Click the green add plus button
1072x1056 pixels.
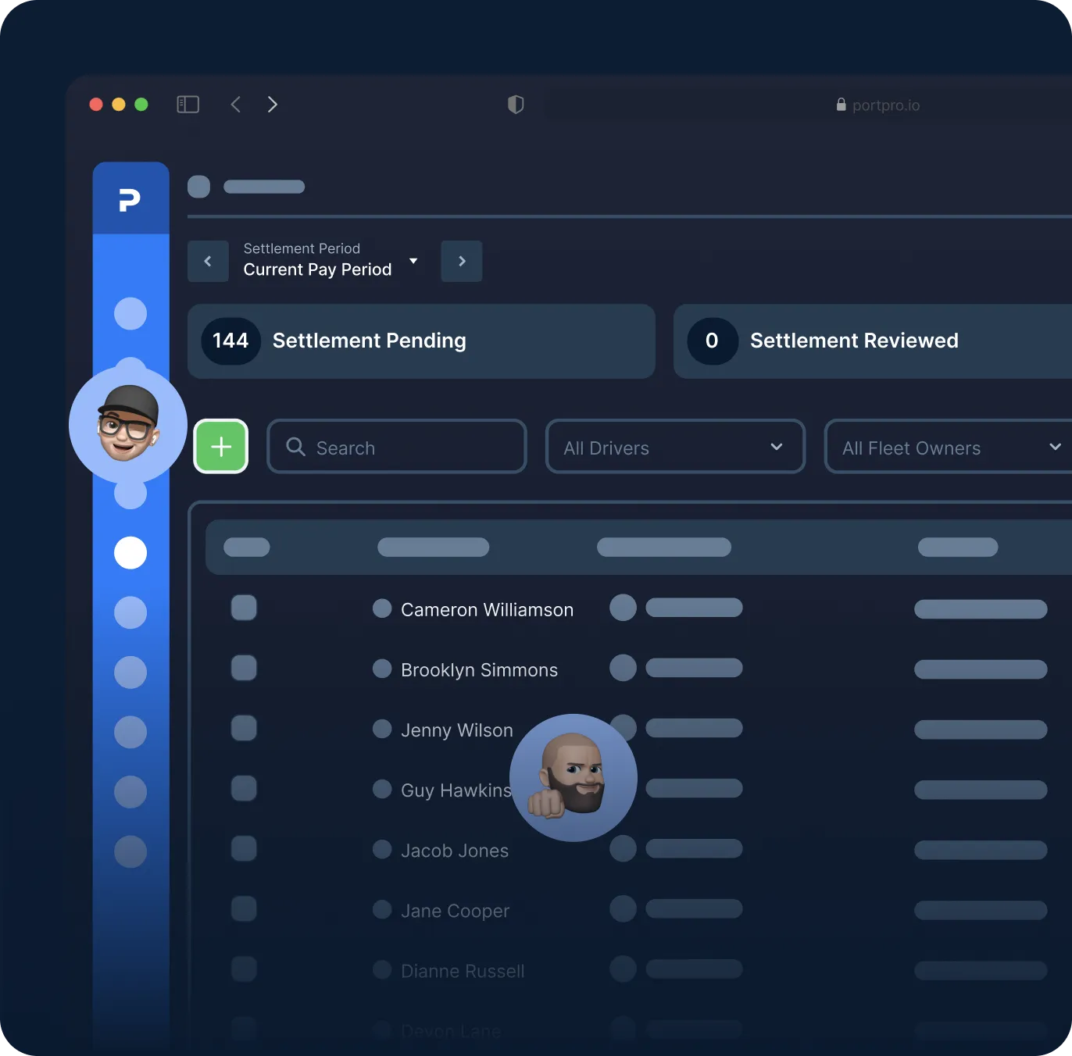click(221, 446)
